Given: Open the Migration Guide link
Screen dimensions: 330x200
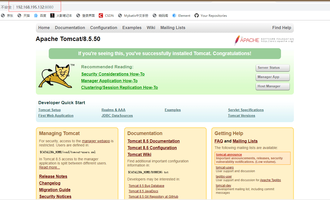Looking at the screenshot, I should tap(55, 190).
